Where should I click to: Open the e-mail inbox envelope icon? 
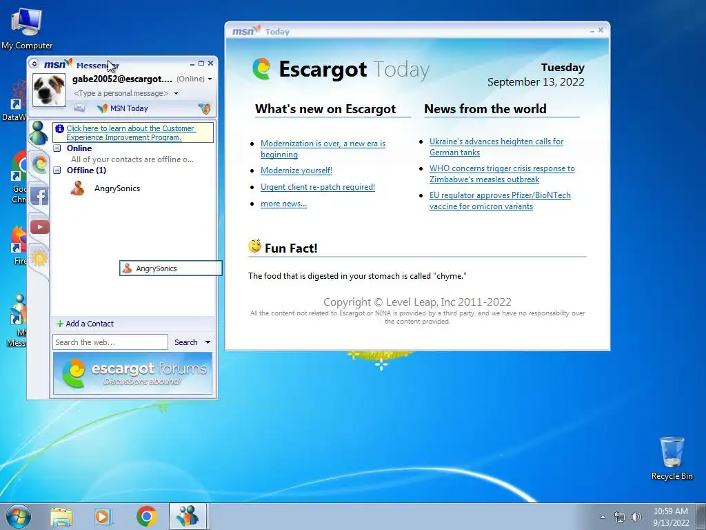tap(79, 108)
